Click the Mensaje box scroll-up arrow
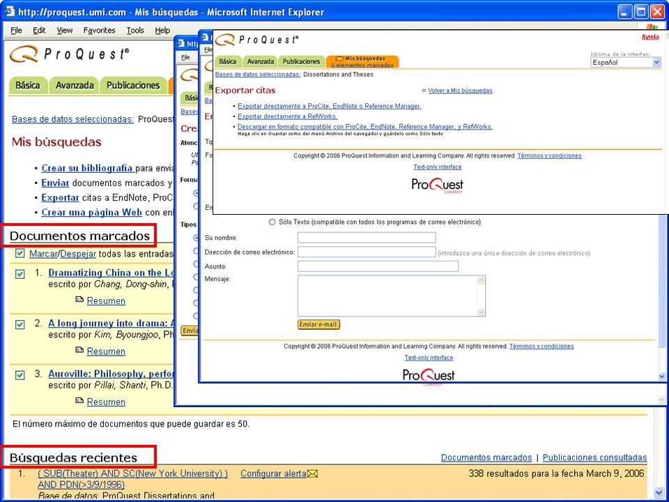This screenshot has width=669, height=502. pyautogui.click(x=482, y=280)
